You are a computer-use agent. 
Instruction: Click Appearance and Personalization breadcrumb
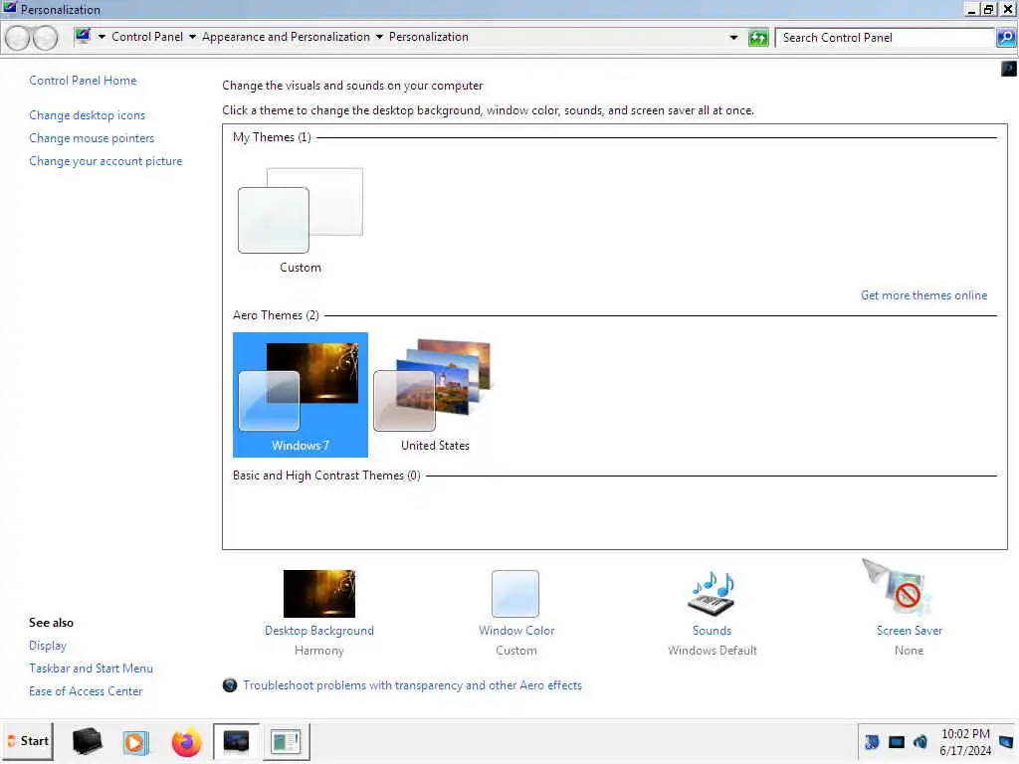pos(286,37)
